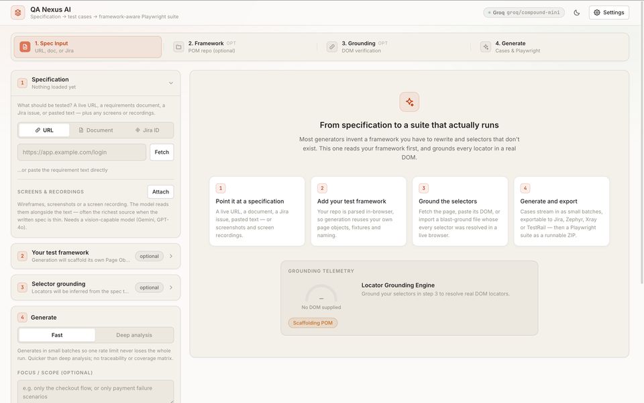The height and width of the screenshot is (403, 644).
Task: Click the diamond icon in Jira ID tab
Action: pyautogui.click(x=138, y=130)
